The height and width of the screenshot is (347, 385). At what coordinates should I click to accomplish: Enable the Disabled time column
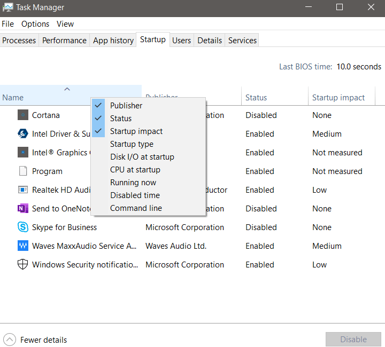(148, 195)
